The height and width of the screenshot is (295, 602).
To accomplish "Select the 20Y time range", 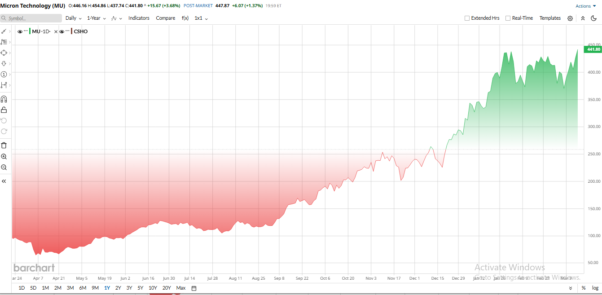I will [x=167, y=288].
